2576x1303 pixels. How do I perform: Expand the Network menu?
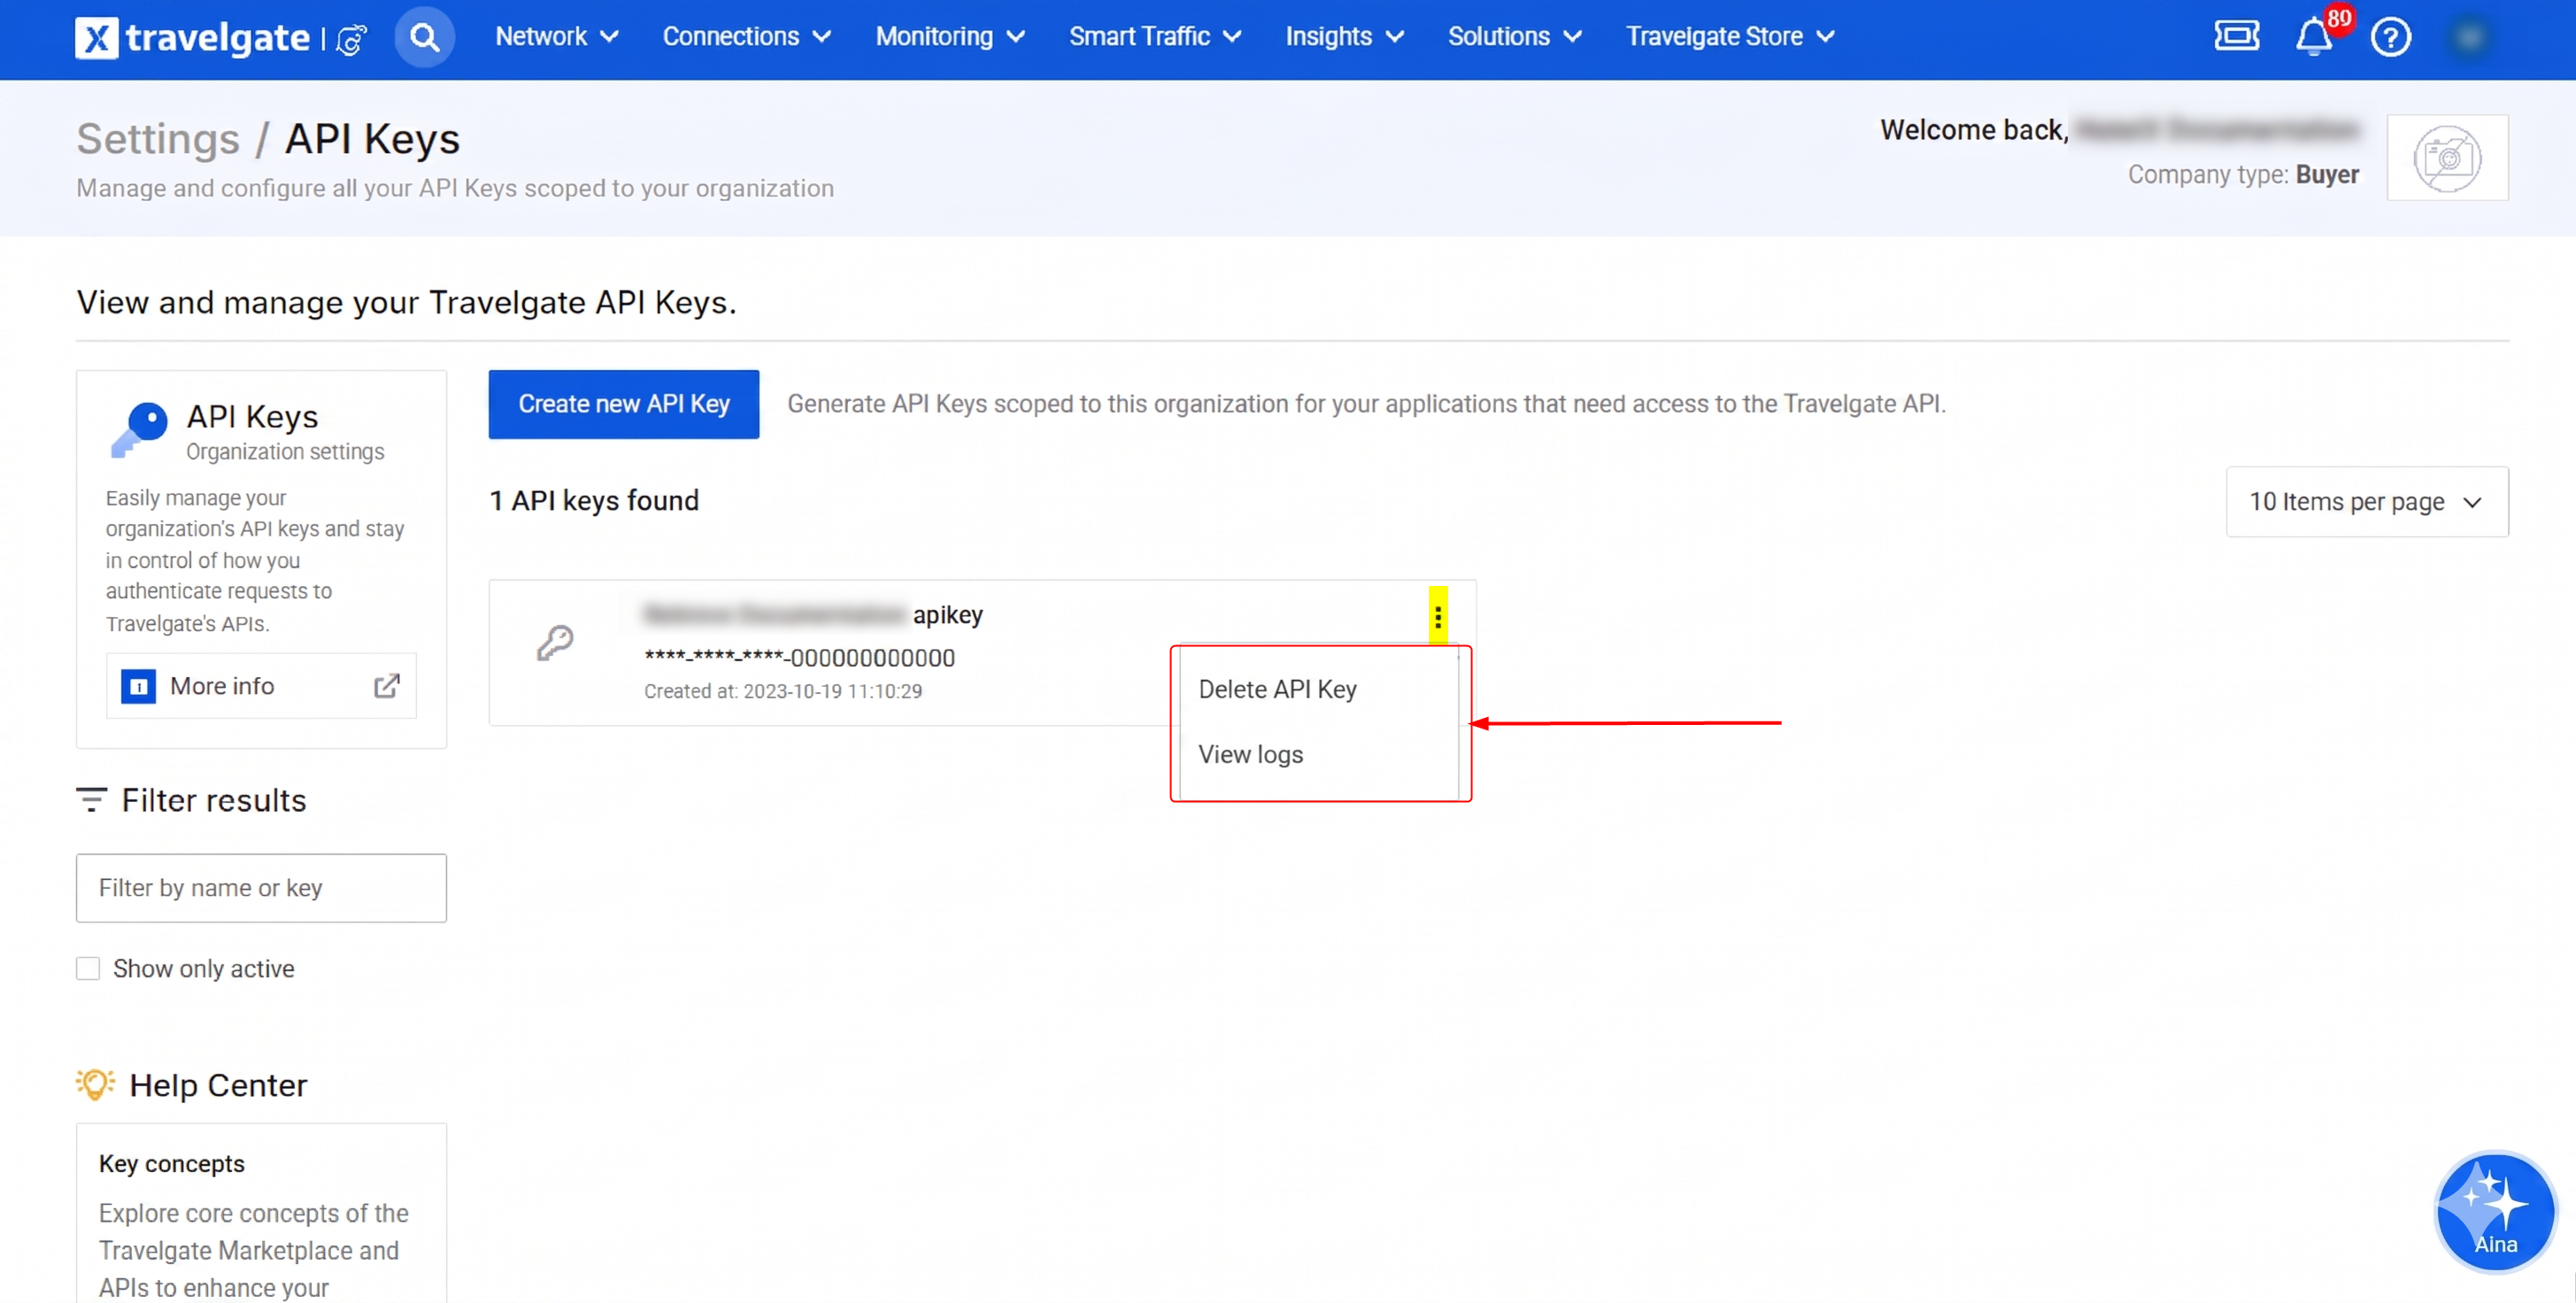556,37
